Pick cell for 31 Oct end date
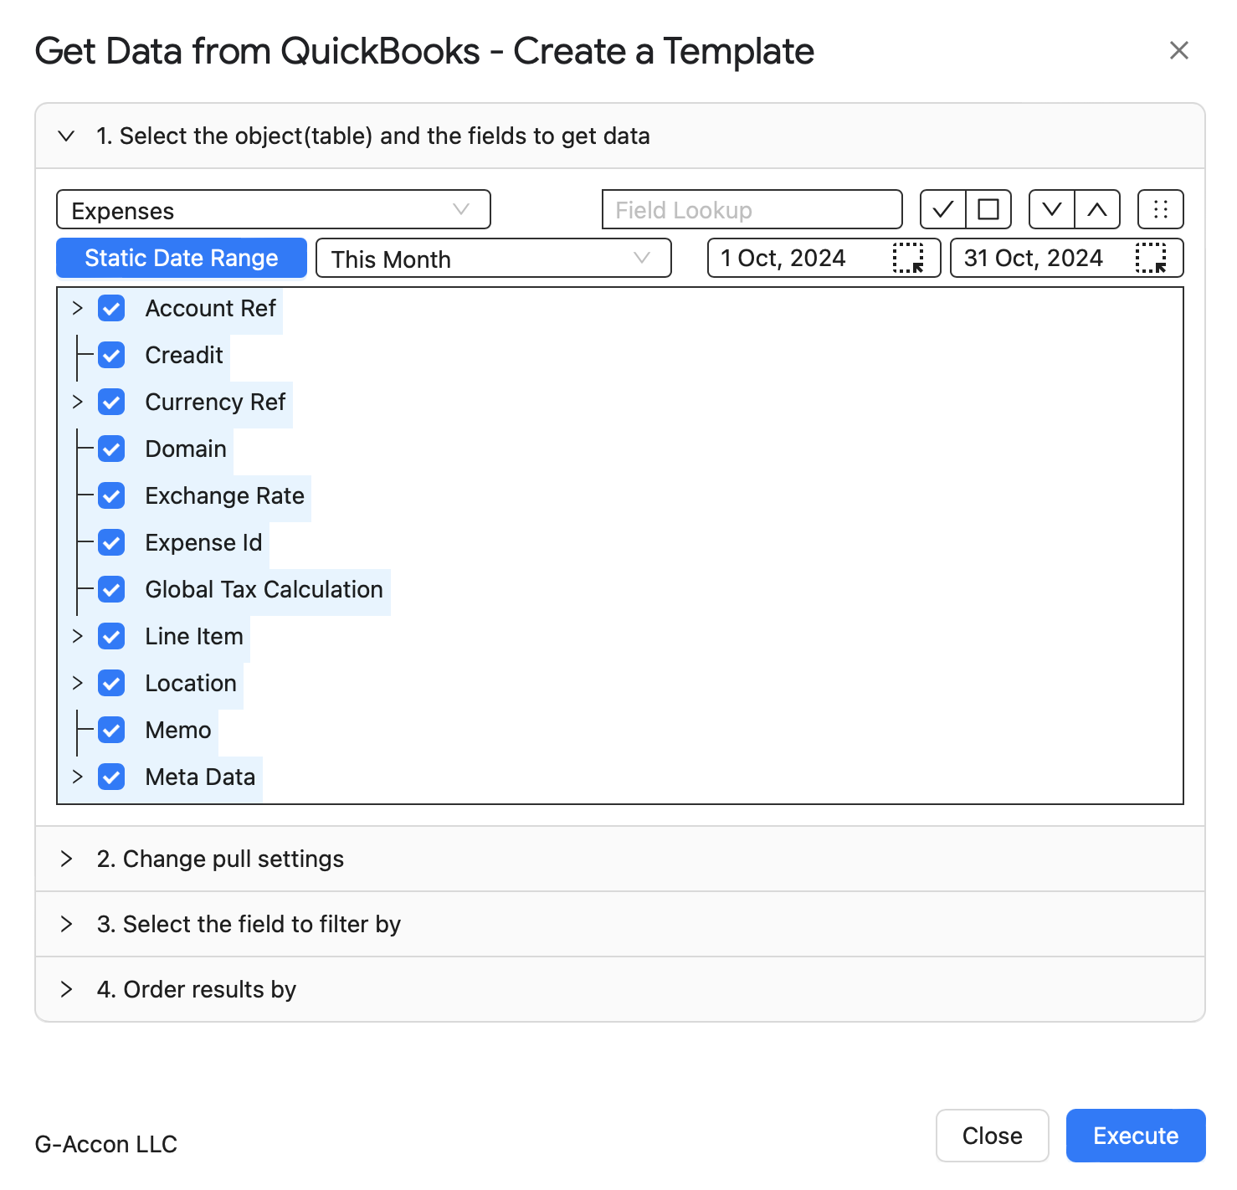1237x1190 pixels. (1151, 258)
